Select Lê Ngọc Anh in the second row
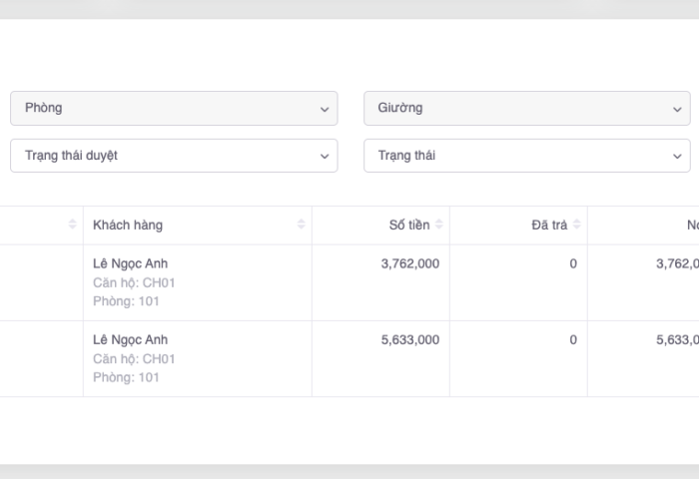699x479 pixels. pos(130,340)
